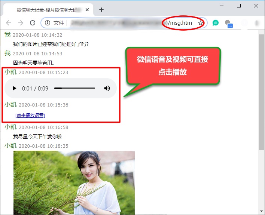Seek within the audio progress bar
This screenshot has height=215, width=265.
point(74,88)
